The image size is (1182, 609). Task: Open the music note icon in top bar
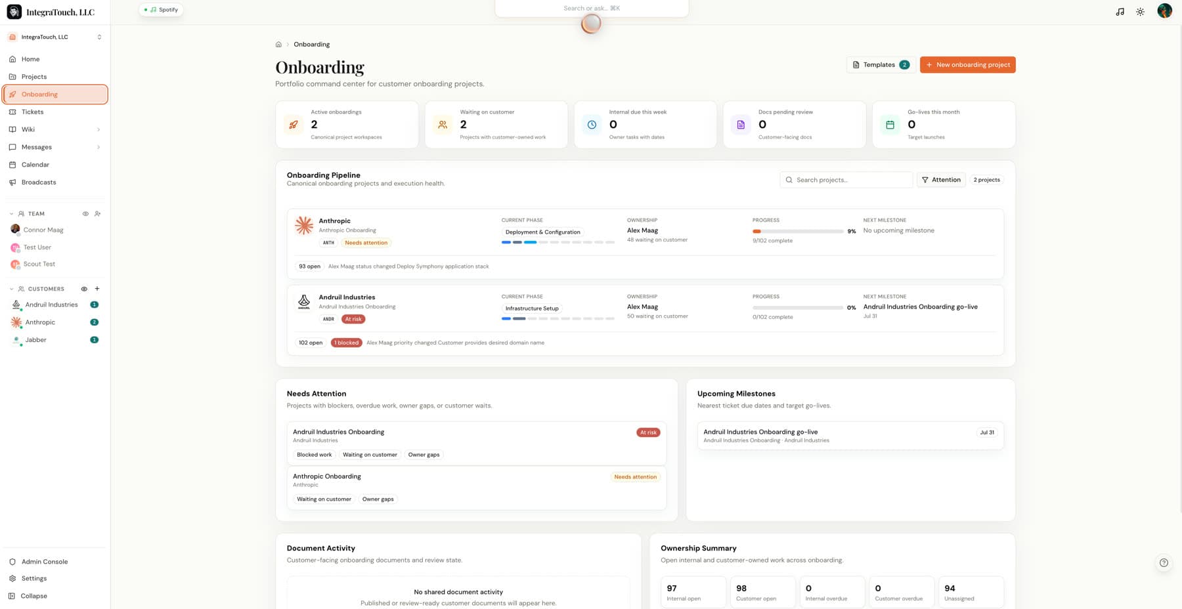coord(1120,12)
